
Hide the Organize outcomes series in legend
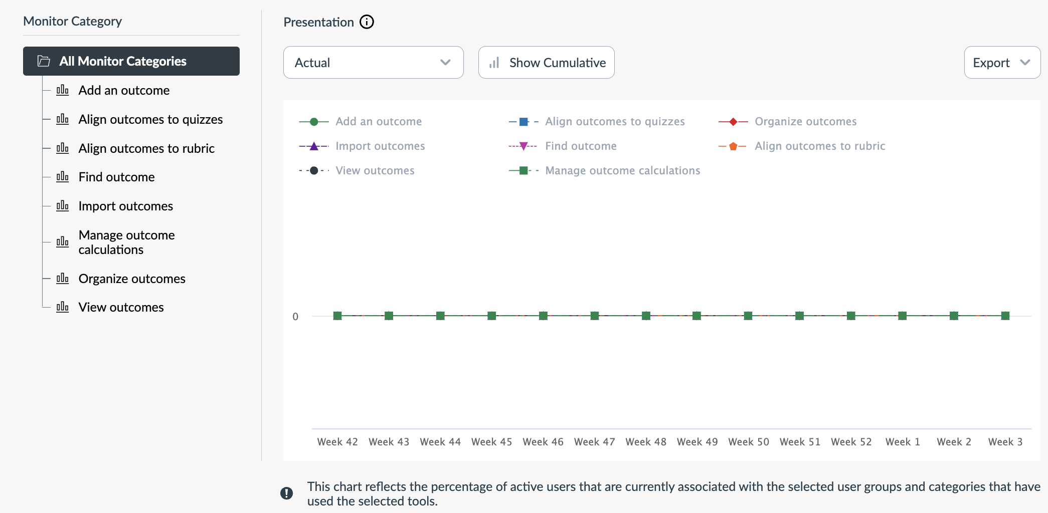(x=805, y=121)
